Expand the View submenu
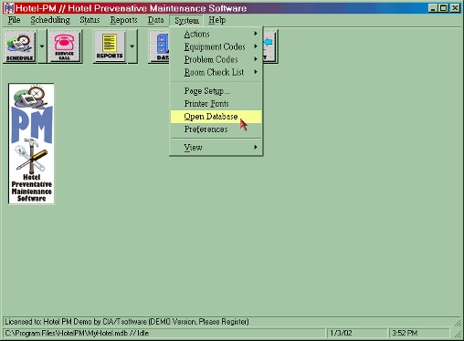This screenshot has width=464, height=341. [216, 148]
